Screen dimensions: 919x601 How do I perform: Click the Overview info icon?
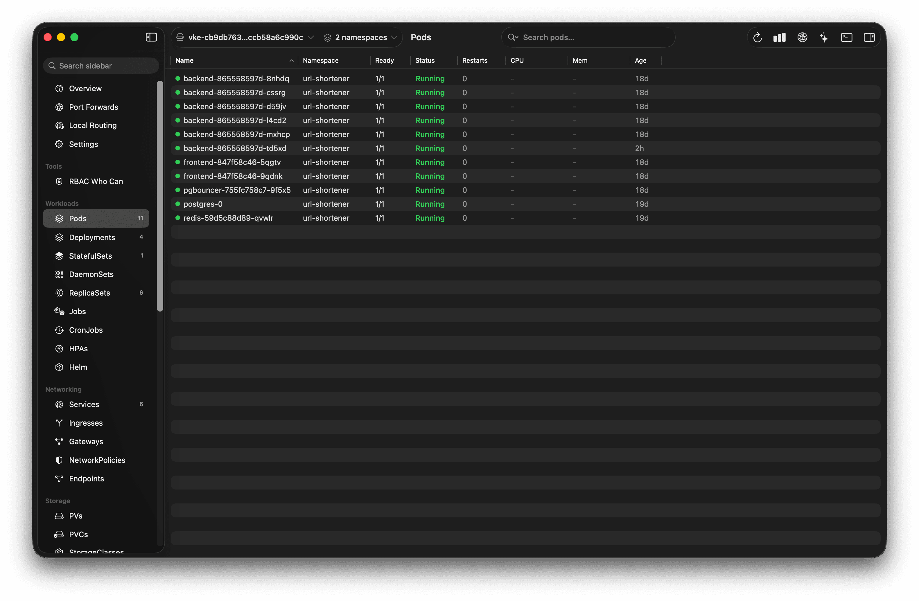(x=59, y=88)
